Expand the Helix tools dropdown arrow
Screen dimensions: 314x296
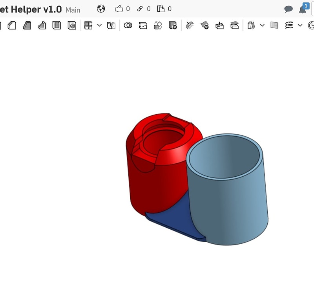[x=300, y=26]
